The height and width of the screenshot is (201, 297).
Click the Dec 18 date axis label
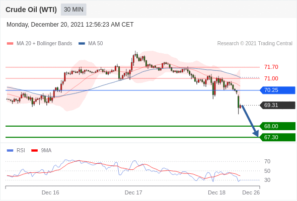[x=216, y=192]
